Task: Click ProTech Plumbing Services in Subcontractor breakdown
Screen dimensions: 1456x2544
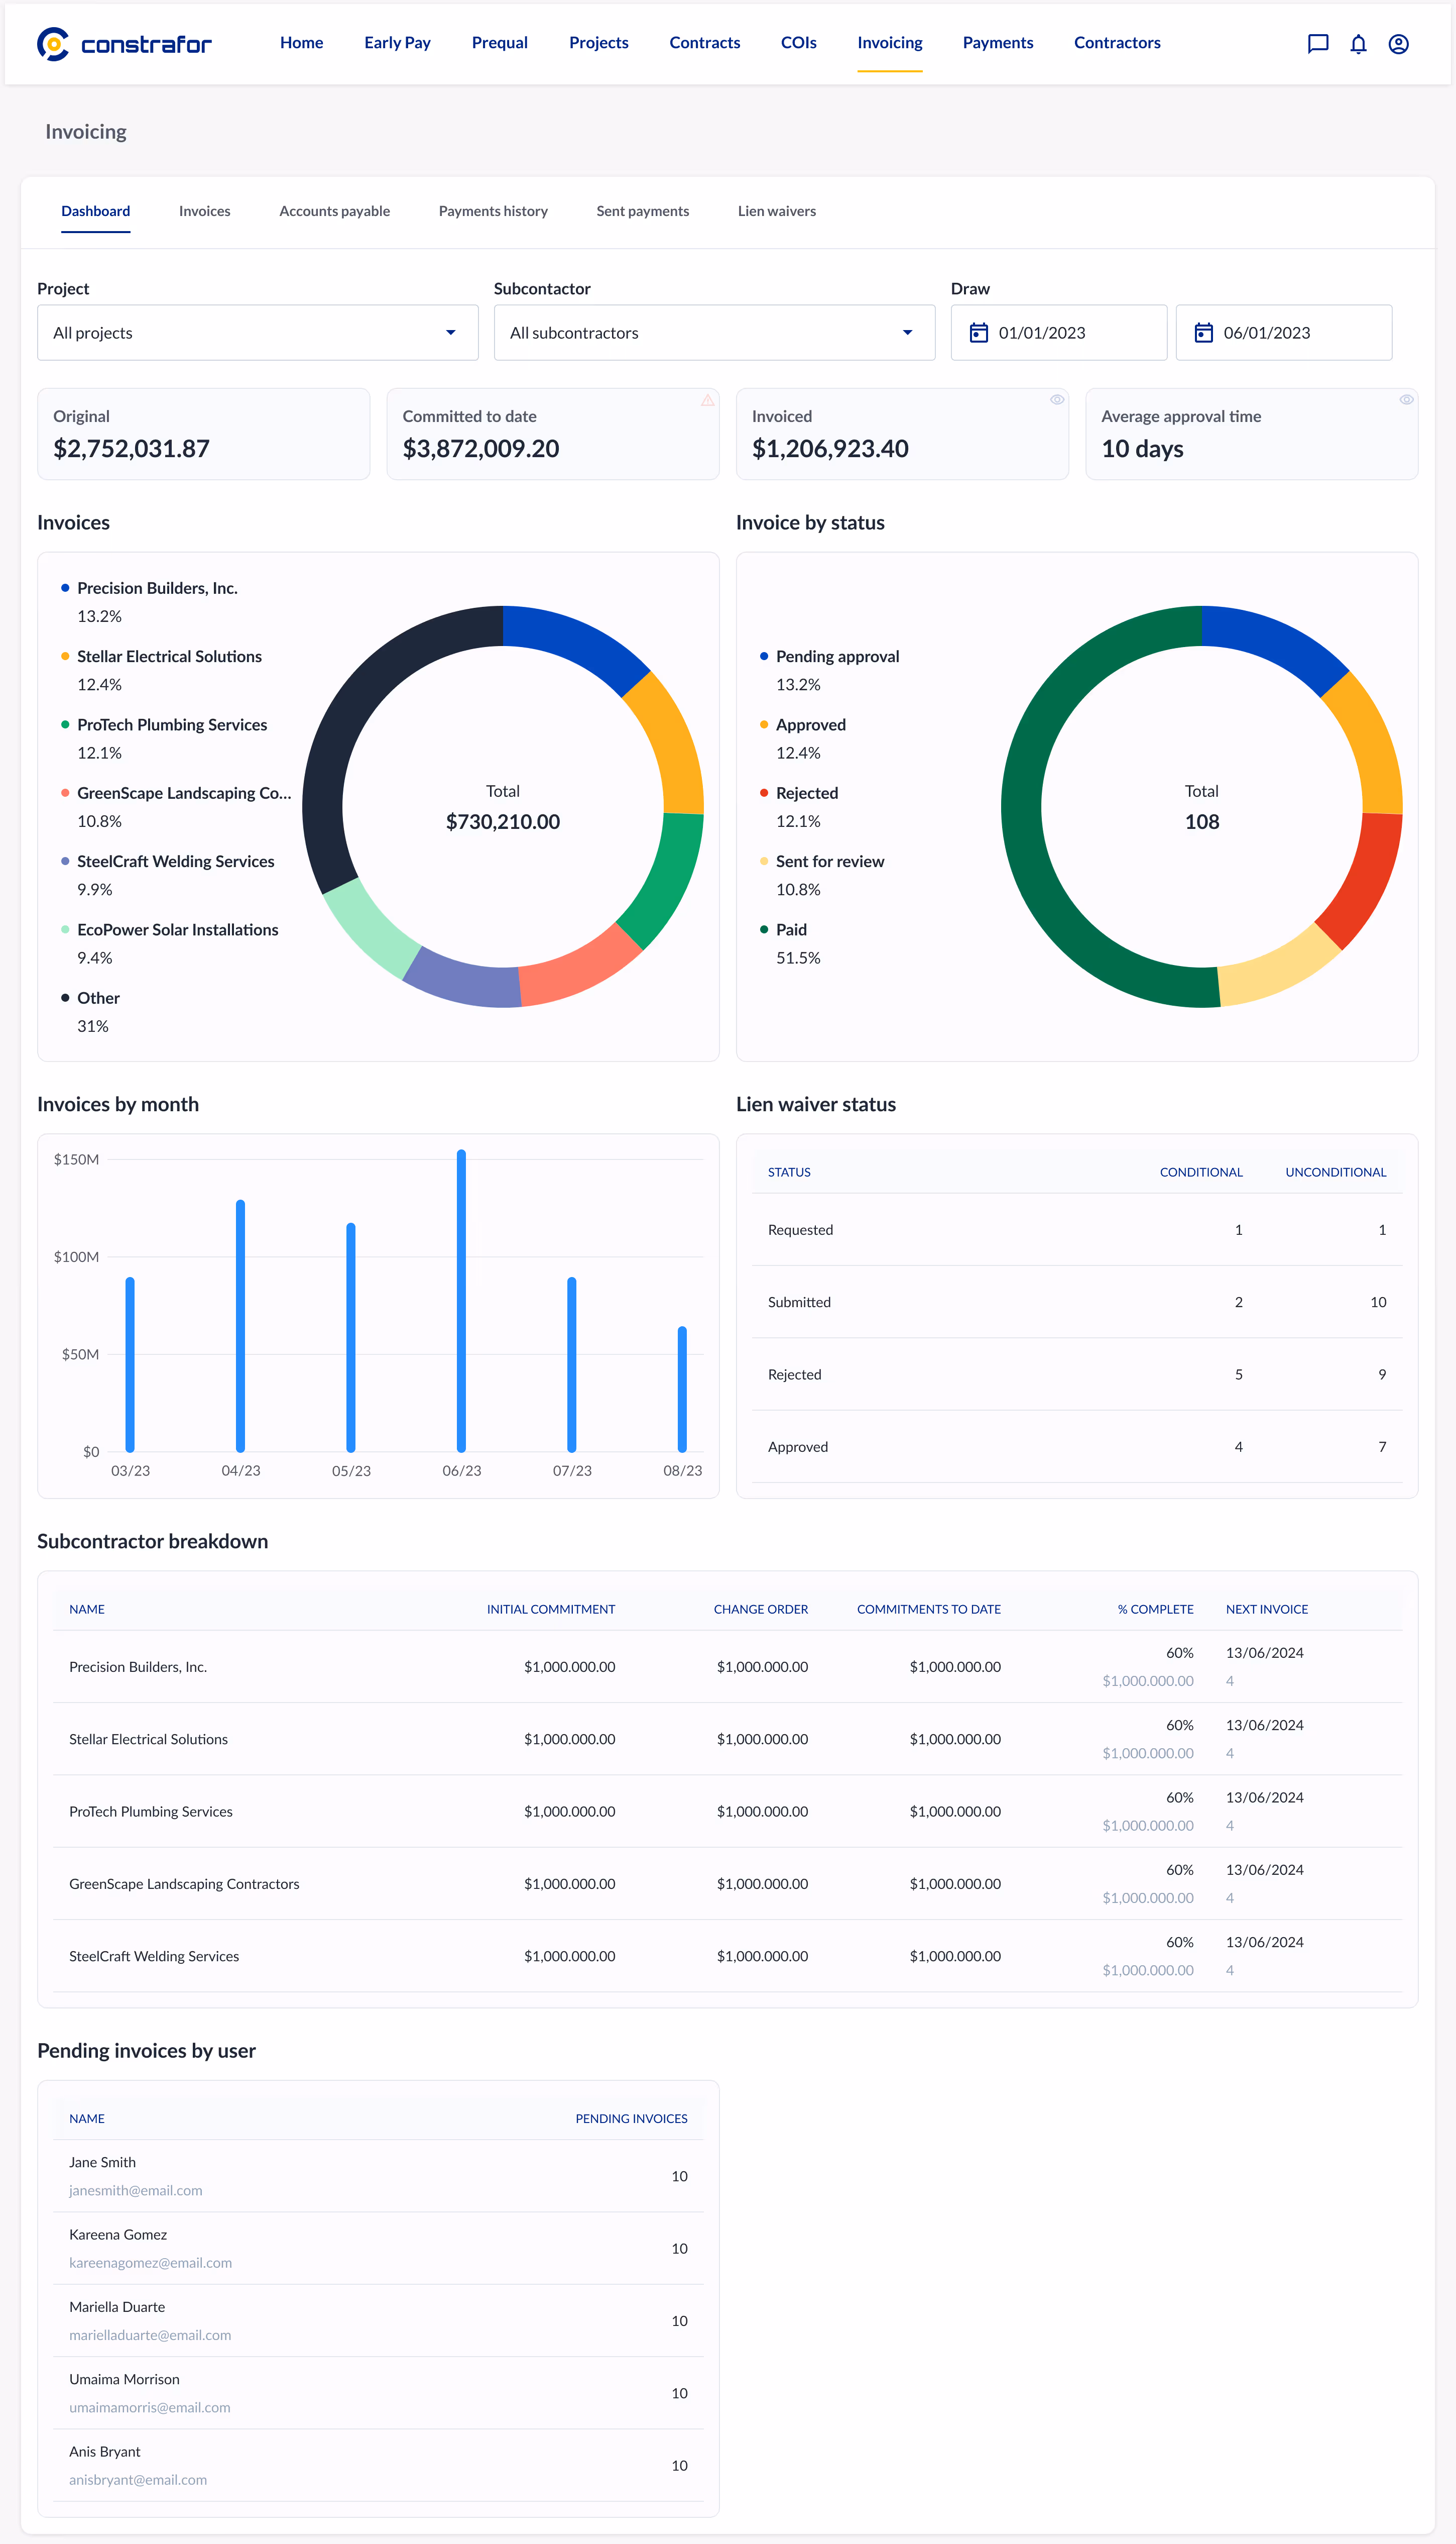Action: (151, 1812)
